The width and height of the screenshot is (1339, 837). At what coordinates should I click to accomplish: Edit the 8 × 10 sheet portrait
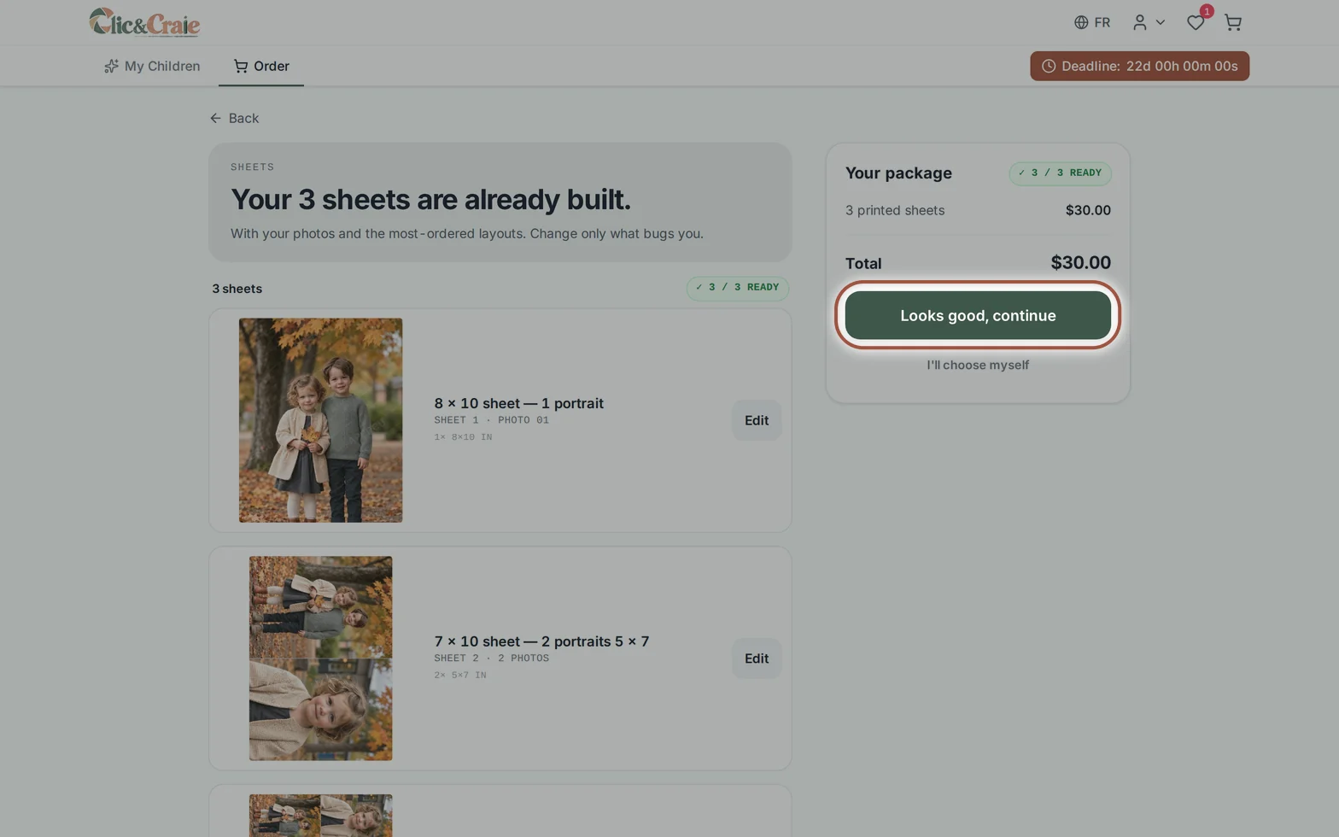pyautogui.click(x=757, y=420)
